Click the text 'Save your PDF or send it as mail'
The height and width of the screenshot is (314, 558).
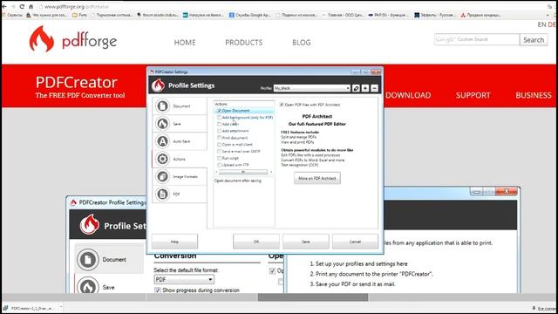tap(356, 284)
